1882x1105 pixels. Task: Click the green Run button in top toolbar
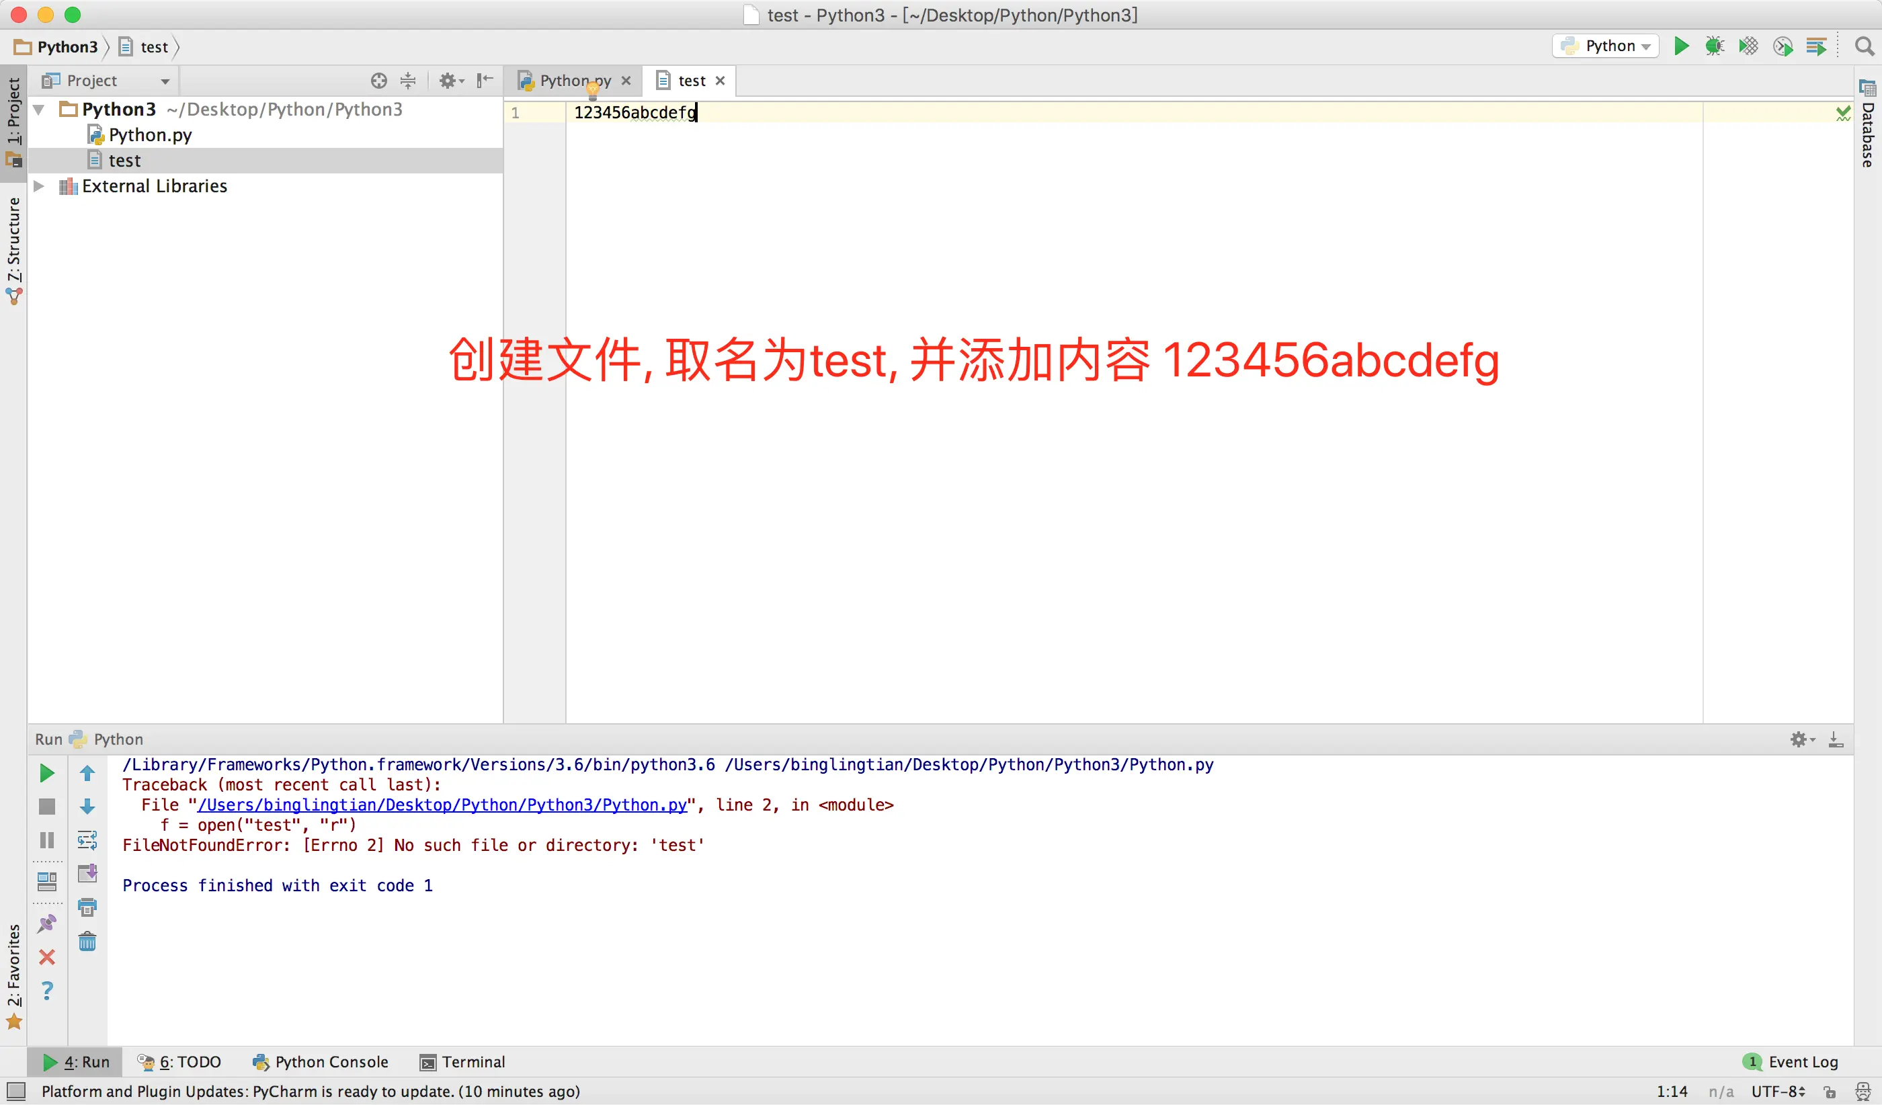[1681, 46]
